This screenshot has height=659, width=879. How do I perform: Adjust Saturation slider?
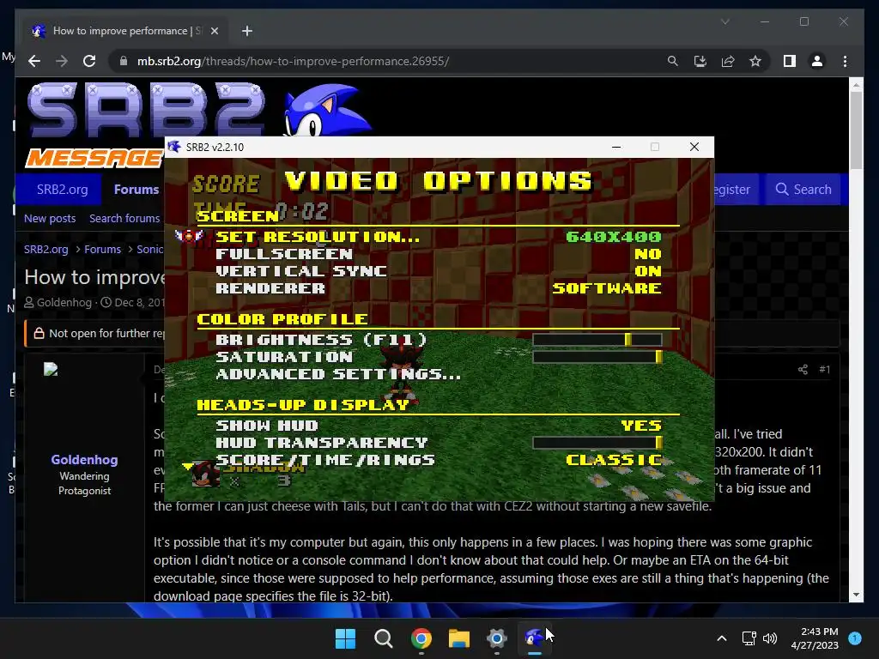597,357
